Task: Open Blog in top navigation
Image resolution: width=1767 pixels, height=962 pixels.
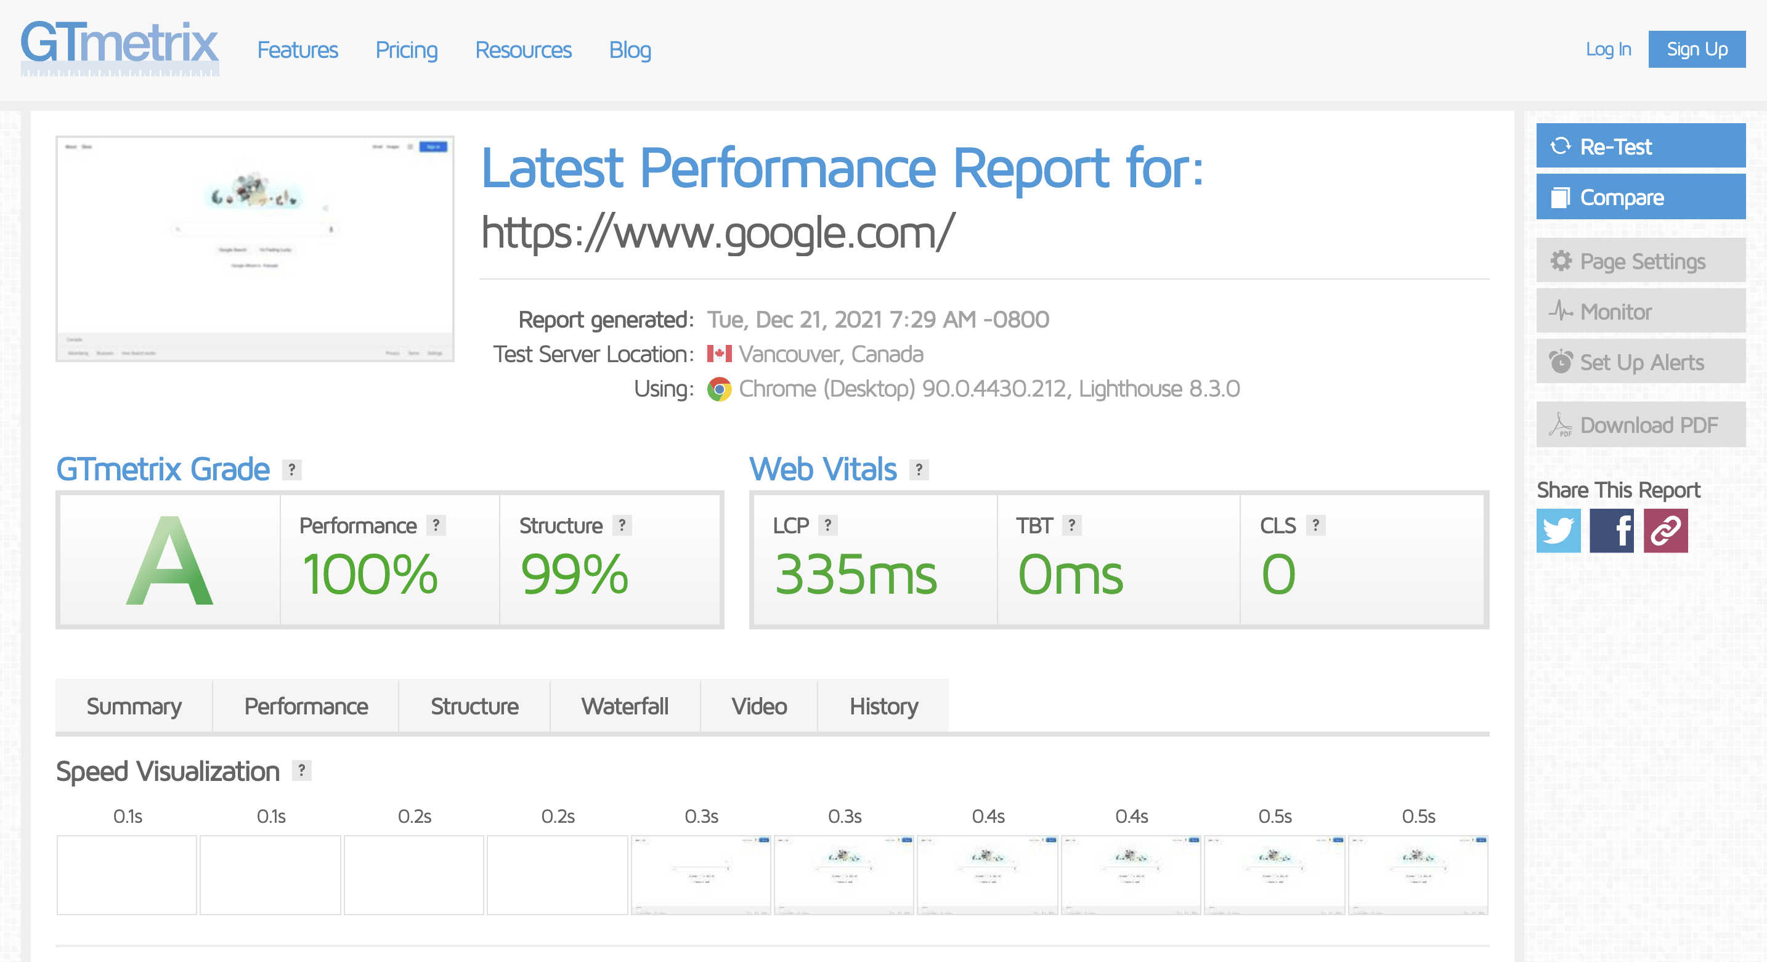Action: click(x=630, y=50)
